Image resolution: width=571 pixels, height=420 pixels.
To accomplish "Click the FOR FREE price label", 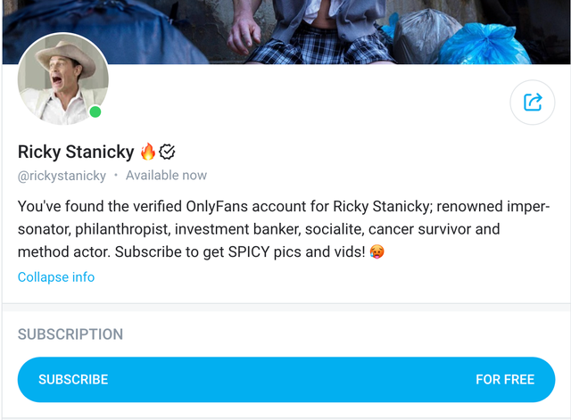I will [x=504, y=379].
